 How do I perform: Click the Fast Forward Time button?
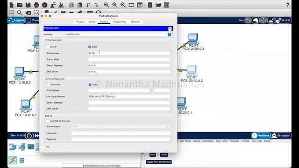click(x=36, y=136)
